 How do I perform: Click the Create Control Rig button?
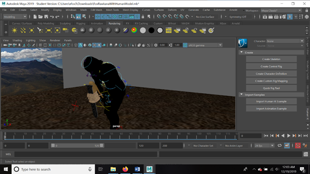point(271,67)
